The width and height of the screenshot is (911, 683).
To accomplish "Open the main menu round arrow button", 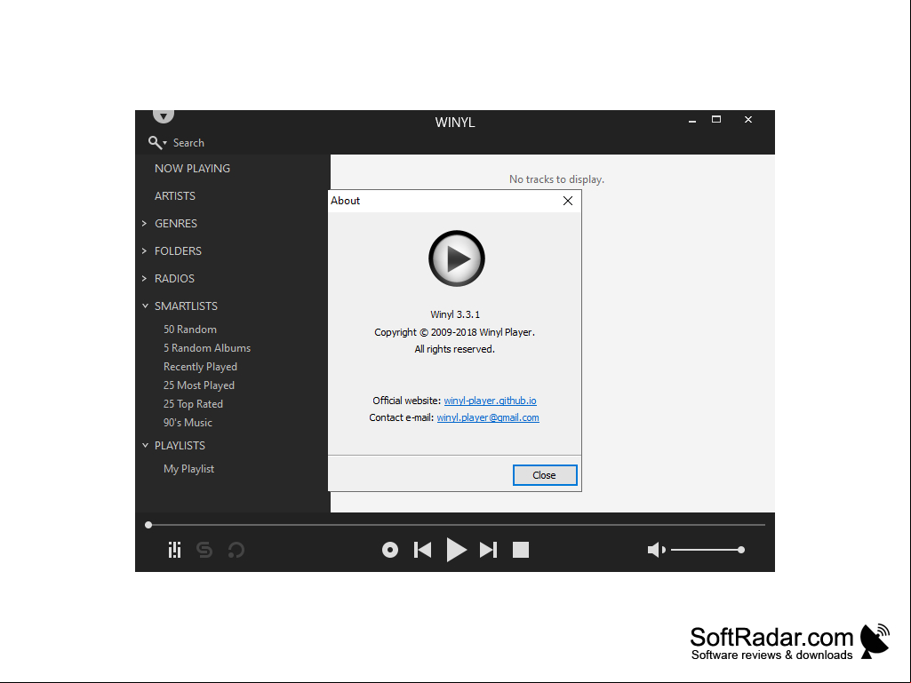I will click(164, 116).
